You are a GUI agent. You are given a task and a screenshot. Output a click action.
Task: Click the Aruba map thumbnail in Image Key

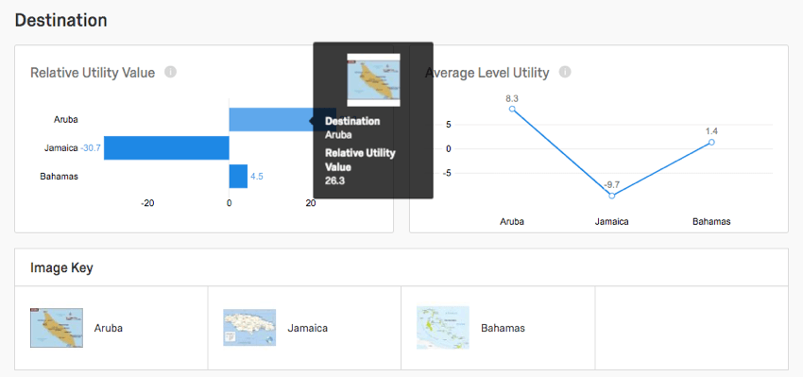coord(57,328)
